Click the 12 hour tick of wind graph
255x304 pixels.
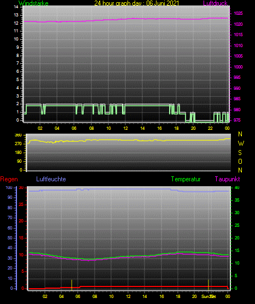[125, 128]
